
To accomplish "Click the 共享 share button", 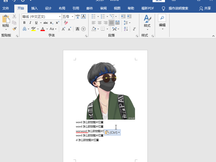I will [205, 8].
